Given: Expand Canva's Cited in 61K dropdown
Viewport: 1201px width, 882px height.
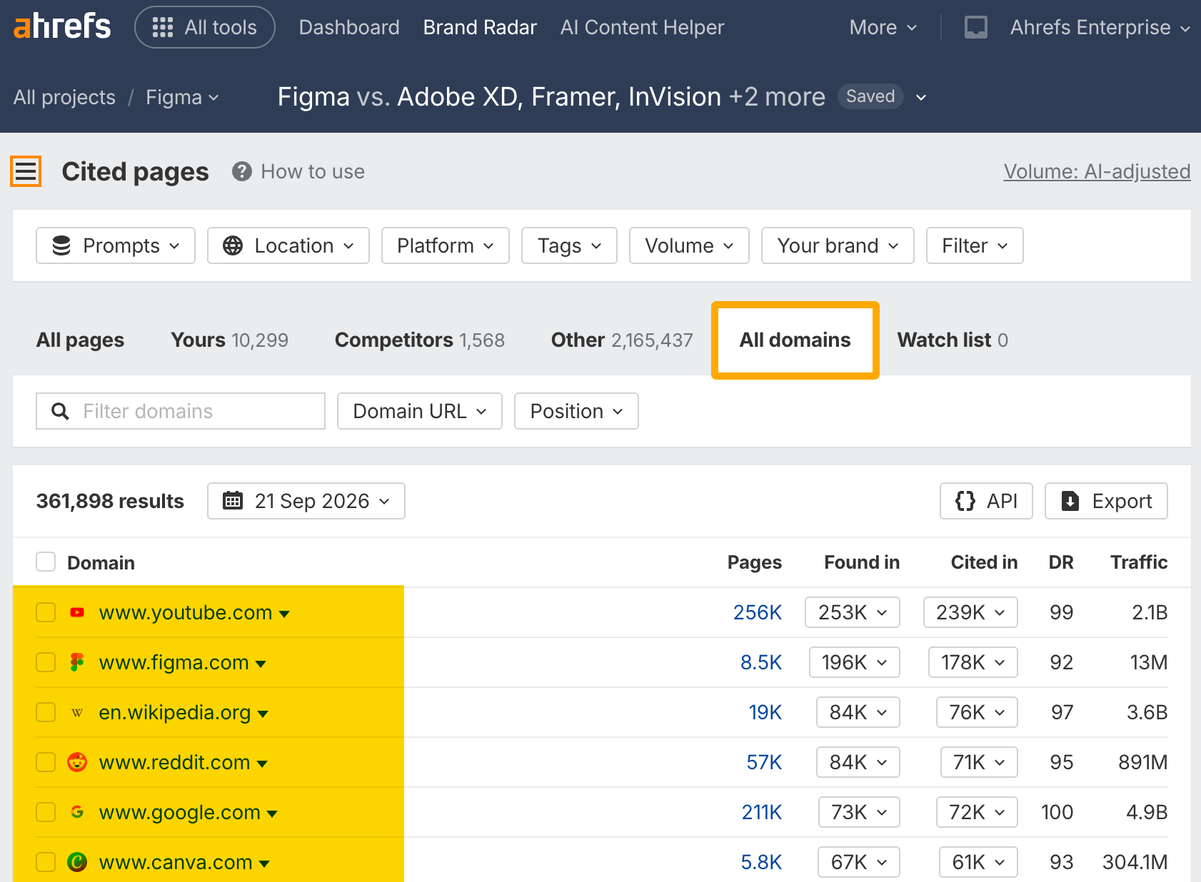Looking at the screenshot, I should point(978,862).
